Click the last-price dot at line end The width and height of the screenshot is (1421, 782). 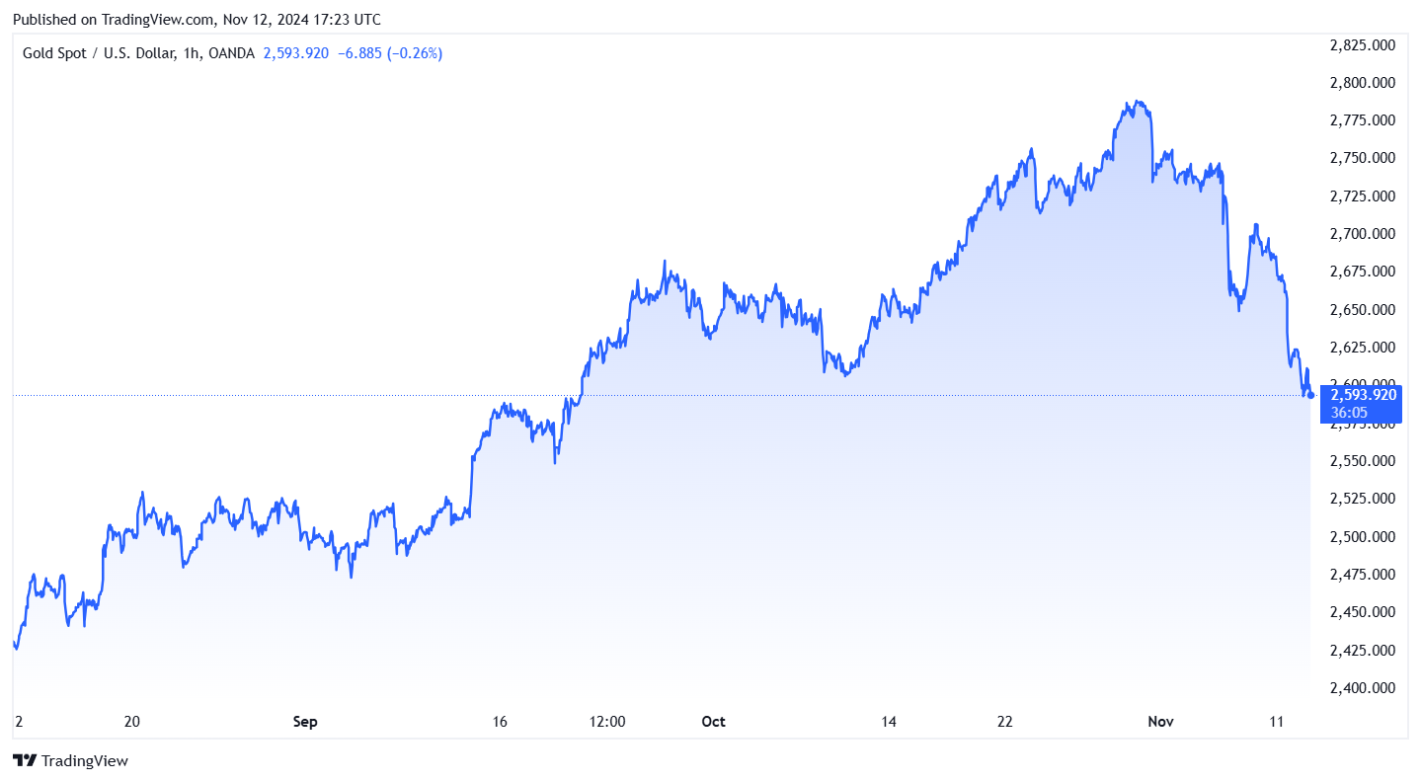click(x=1310, y=395)
